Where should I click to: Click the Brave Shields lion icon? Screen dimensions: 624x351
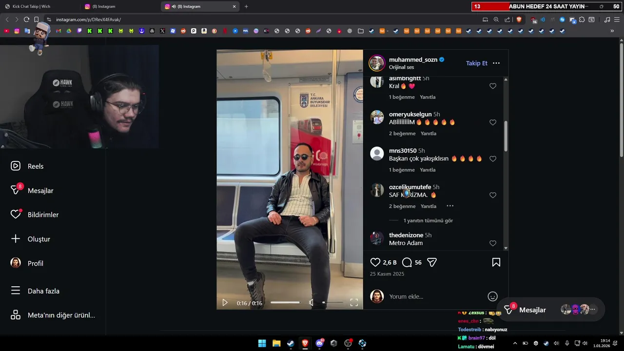[x=519, y=19]
